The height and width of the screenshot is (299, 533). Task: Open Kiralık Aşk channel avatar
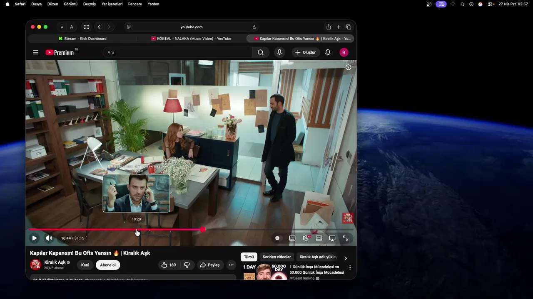[x=35, y=265]
